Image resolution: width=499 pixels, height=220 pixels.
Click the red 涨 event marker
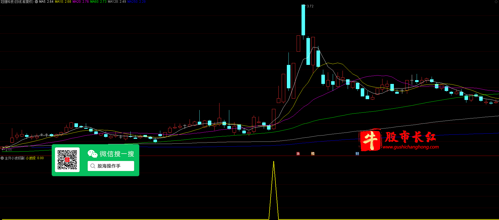[298, 154]
